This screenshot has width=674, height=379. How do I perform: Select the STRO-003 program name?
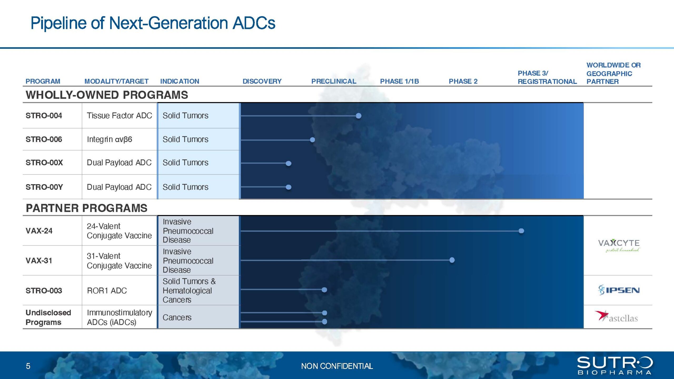[x=44, y=291]
